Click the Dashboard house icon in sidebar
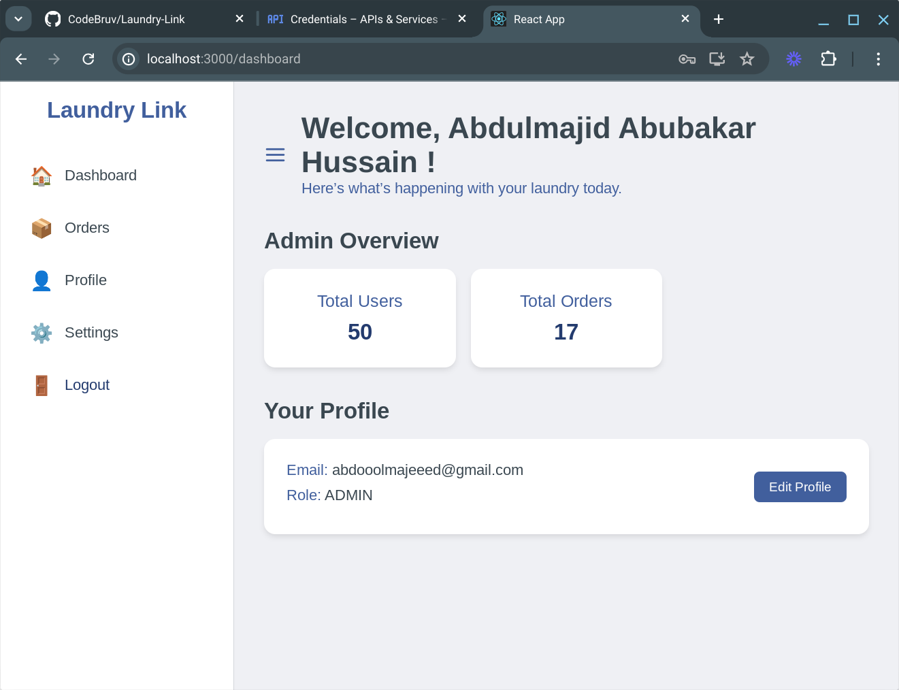This screenshot has height=690, width=899. [x=42, y=176]
